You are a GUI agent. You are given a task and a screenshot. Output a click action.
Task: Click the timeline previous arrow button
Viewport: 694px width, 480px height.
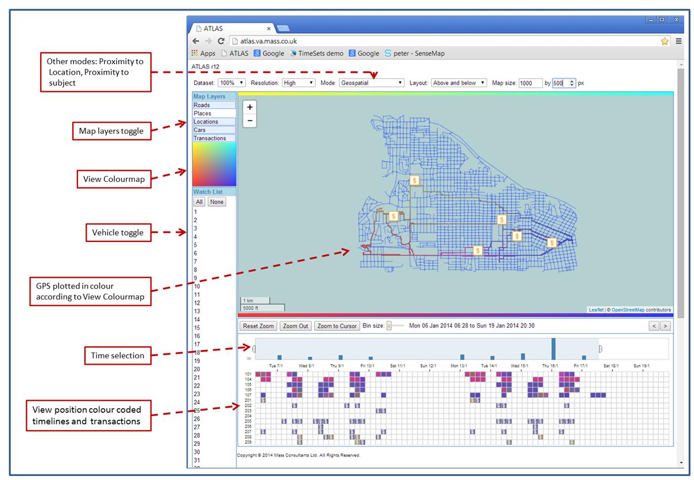pos(653,326)
